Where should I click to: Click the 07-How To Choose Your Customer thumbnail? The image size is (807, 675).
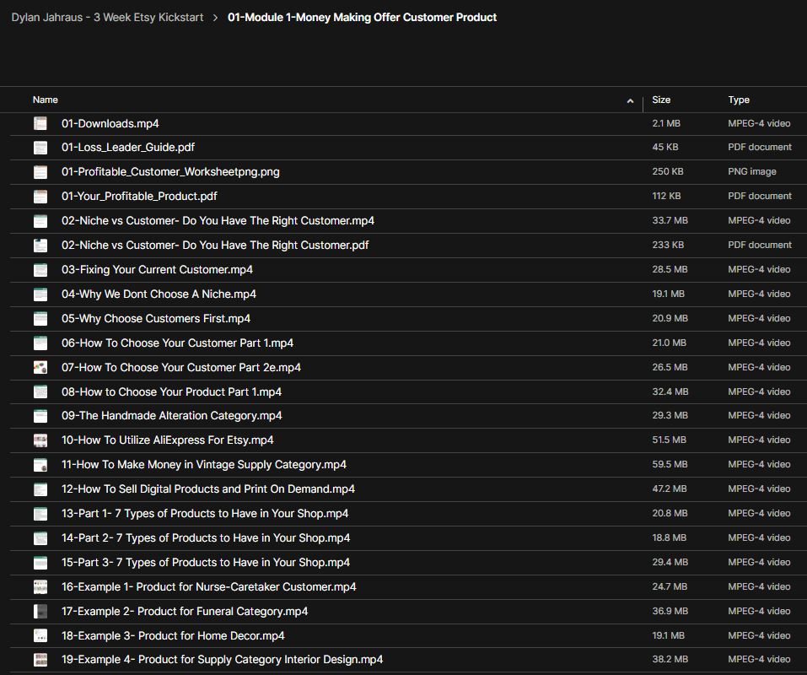[x=40, y=368]
